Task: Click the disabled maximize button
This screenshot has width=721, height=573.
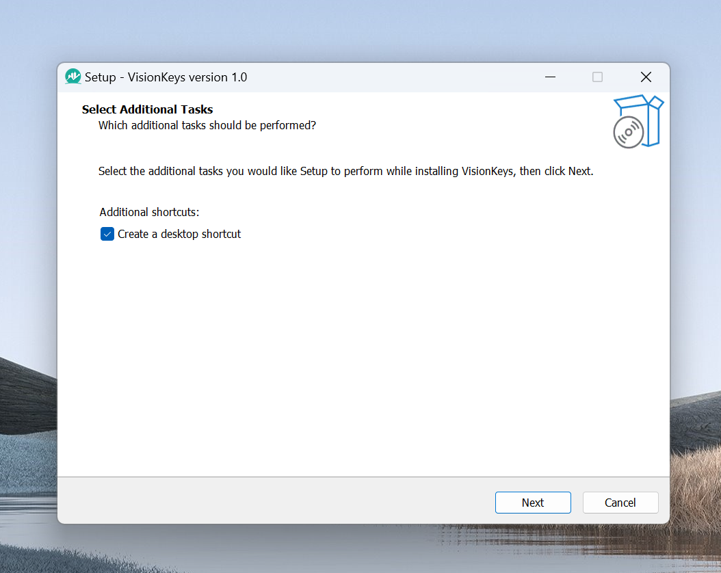Action: 597,77
